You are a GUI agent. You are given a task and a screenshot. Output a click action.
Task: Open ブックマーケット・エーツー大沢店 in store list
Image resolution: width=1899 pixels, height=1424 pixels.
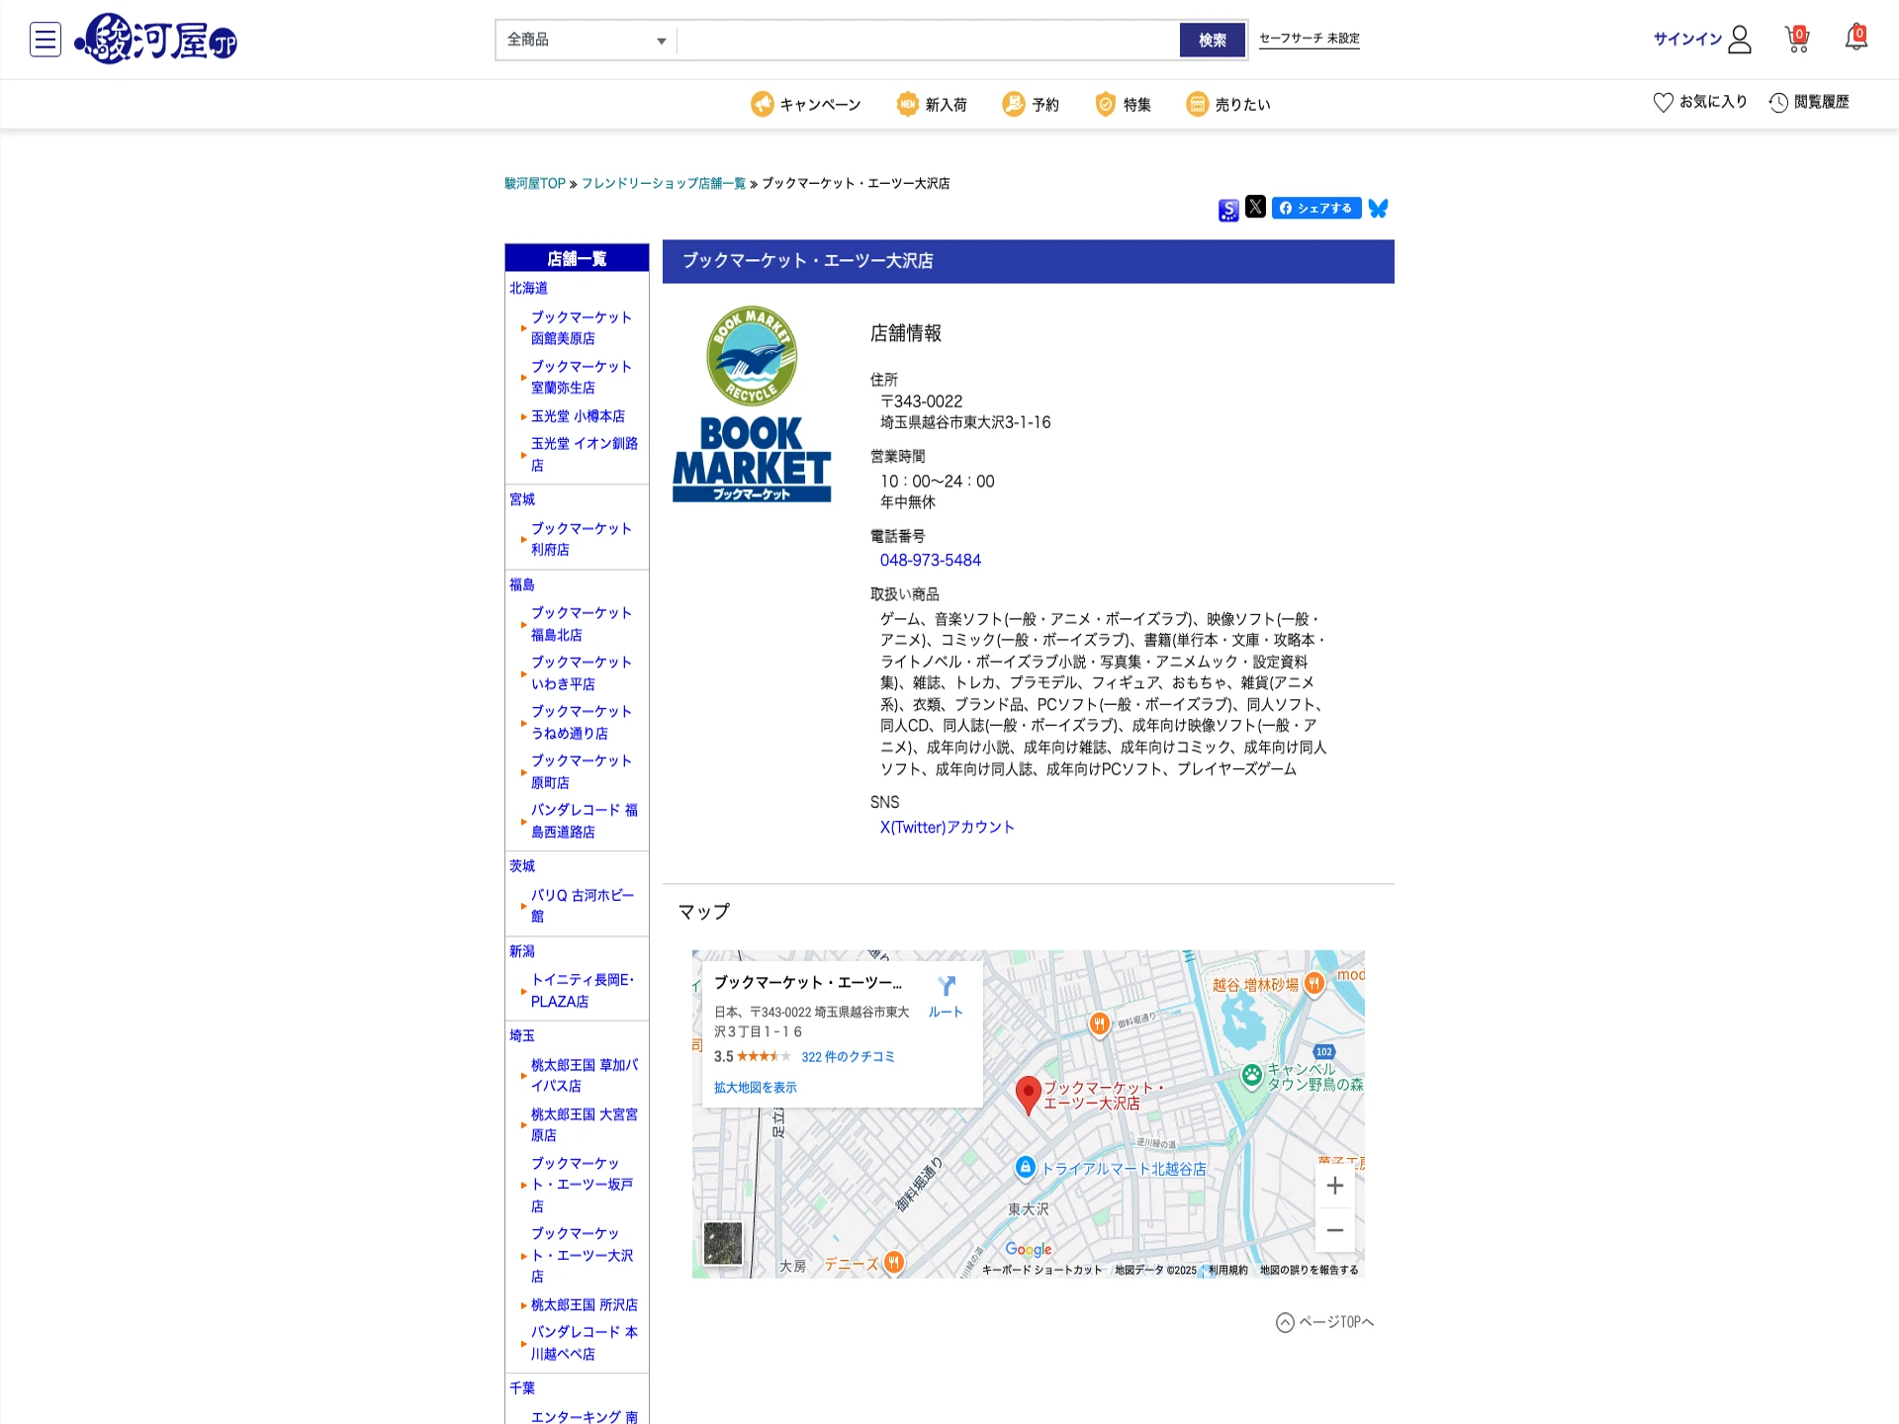[582, 1255]
